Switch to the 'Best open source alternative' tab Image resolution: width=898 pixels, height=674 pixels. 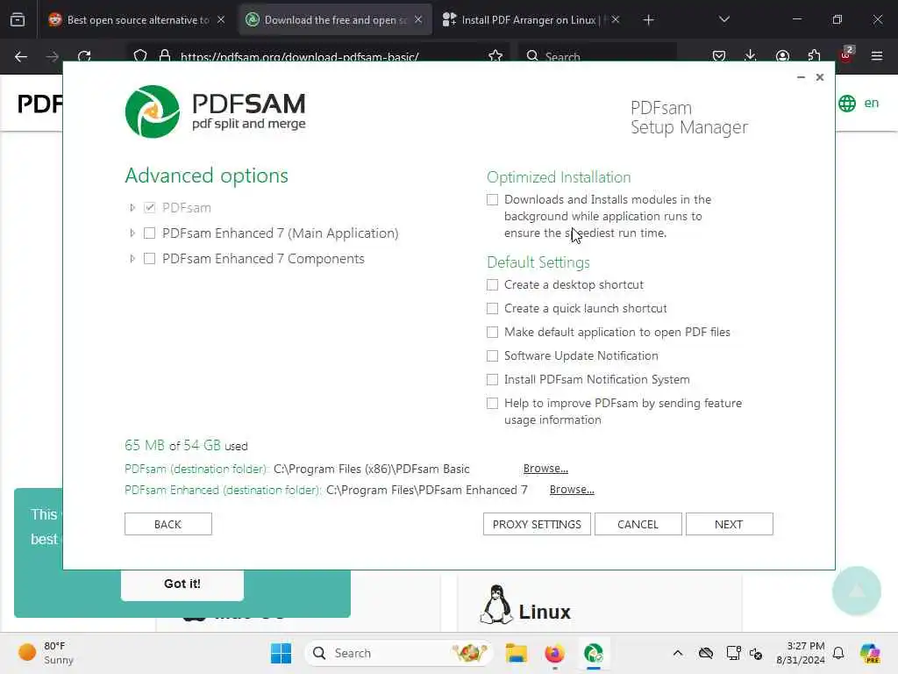[x=136, y=20]
